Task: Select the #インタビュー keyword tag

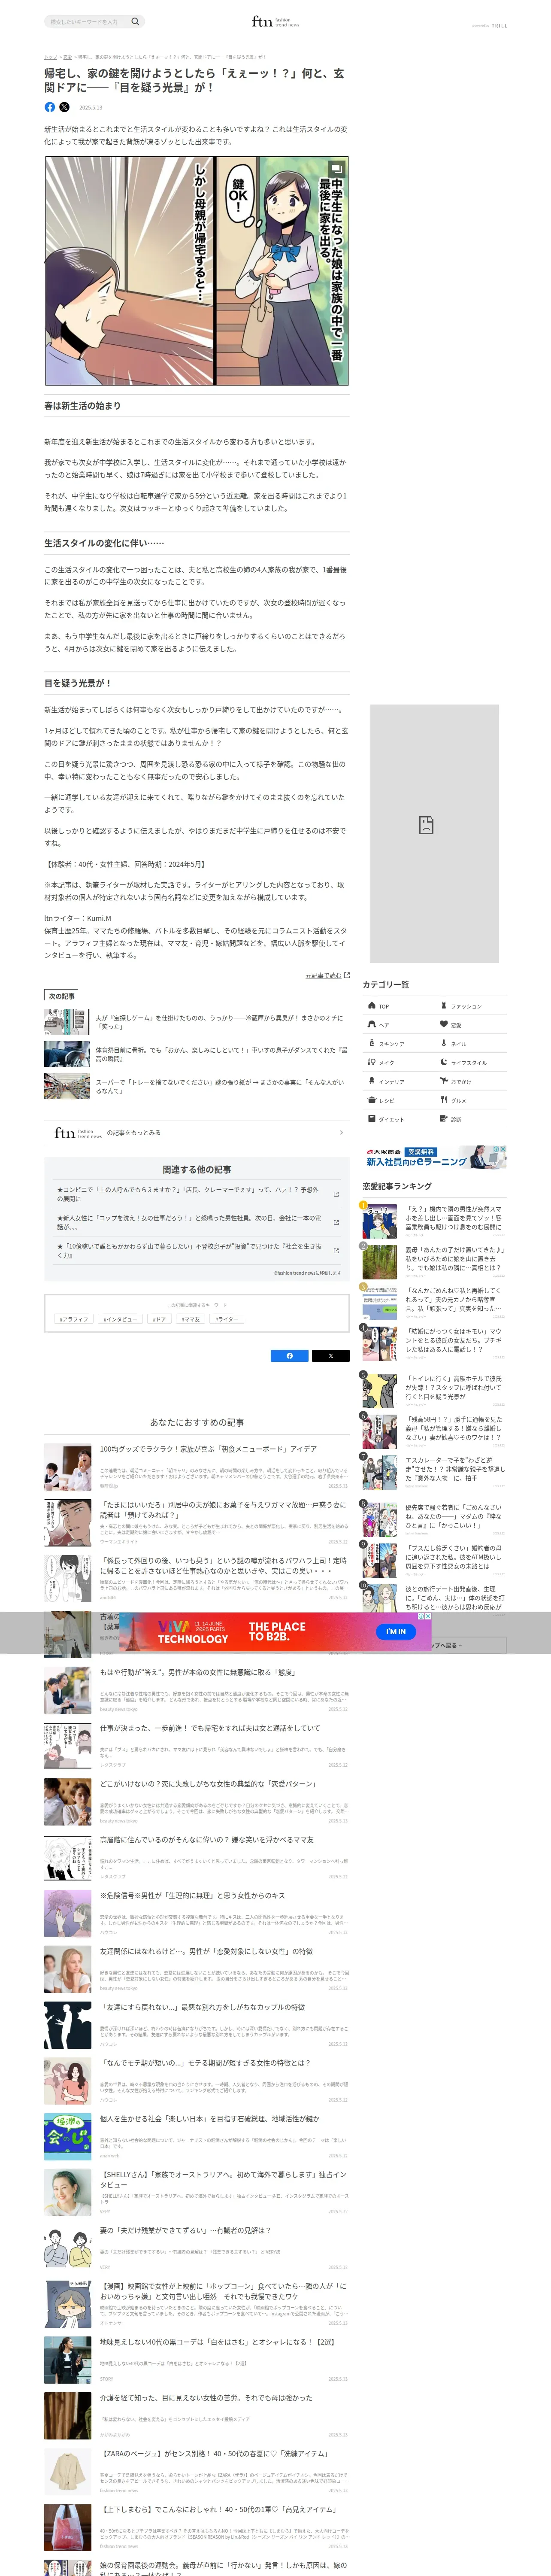Action: click(120, 1319)
